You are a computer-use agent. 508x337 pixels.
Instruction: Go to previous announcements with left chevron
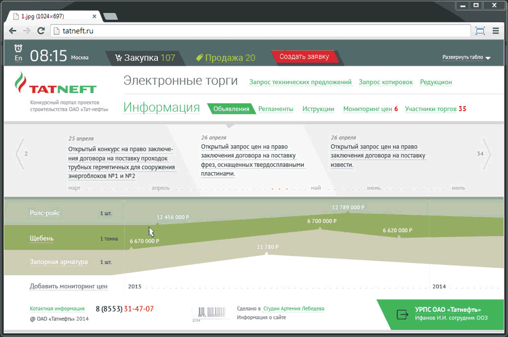click(x=20, y=154)
